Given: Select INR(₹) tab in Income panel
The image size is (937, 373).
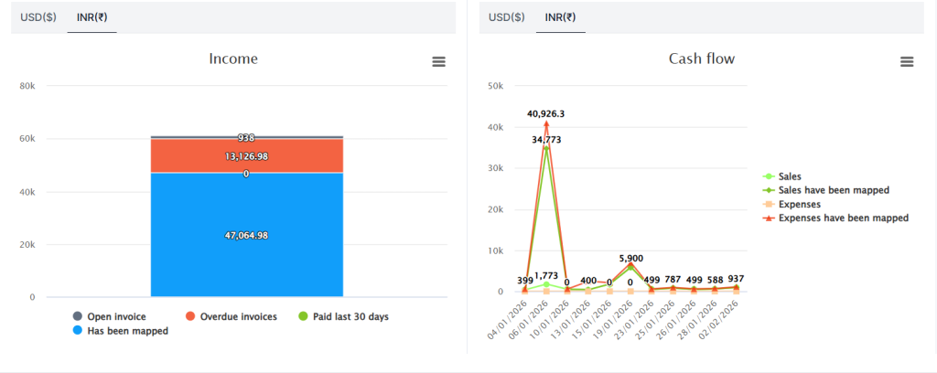Looking at the screenshot, I should click(x=92, y=17).
